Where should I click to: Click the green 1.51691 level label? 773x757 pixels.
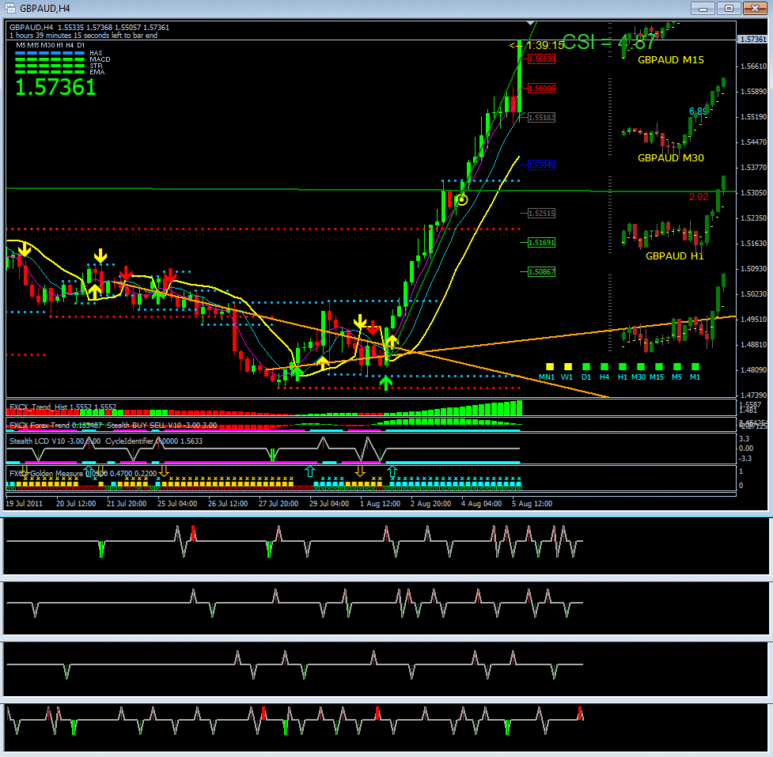(x=541, y=243)
